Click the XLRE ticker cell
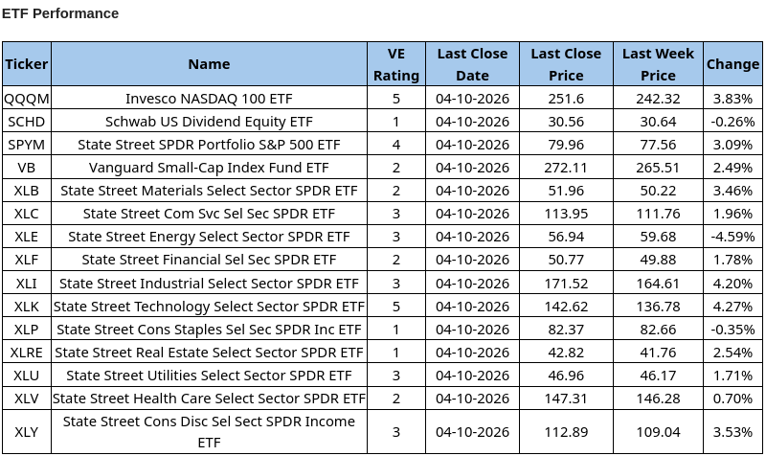Viewport: 766px width, 456px height. tap(26, 353)
